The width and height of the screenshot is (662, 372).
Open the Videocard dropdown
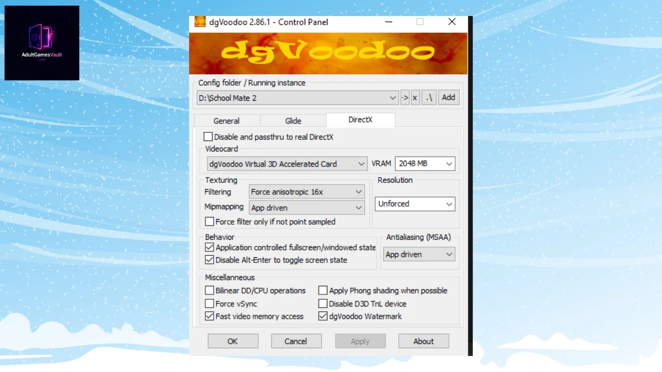(x=287, y=164)
